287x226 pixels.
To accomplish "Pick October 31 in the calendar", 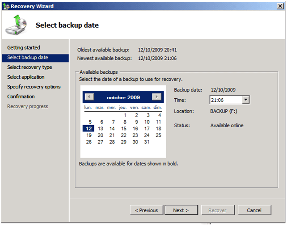I will [147, 142].
